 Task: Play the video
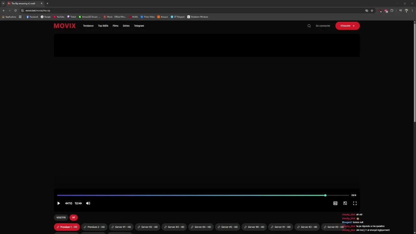coord(58,203)
